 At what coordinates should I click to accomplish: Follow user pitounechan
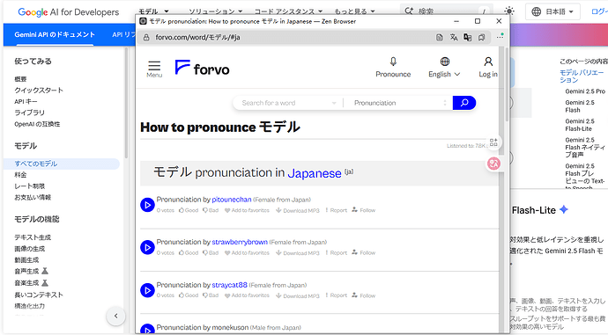[364, 210]
